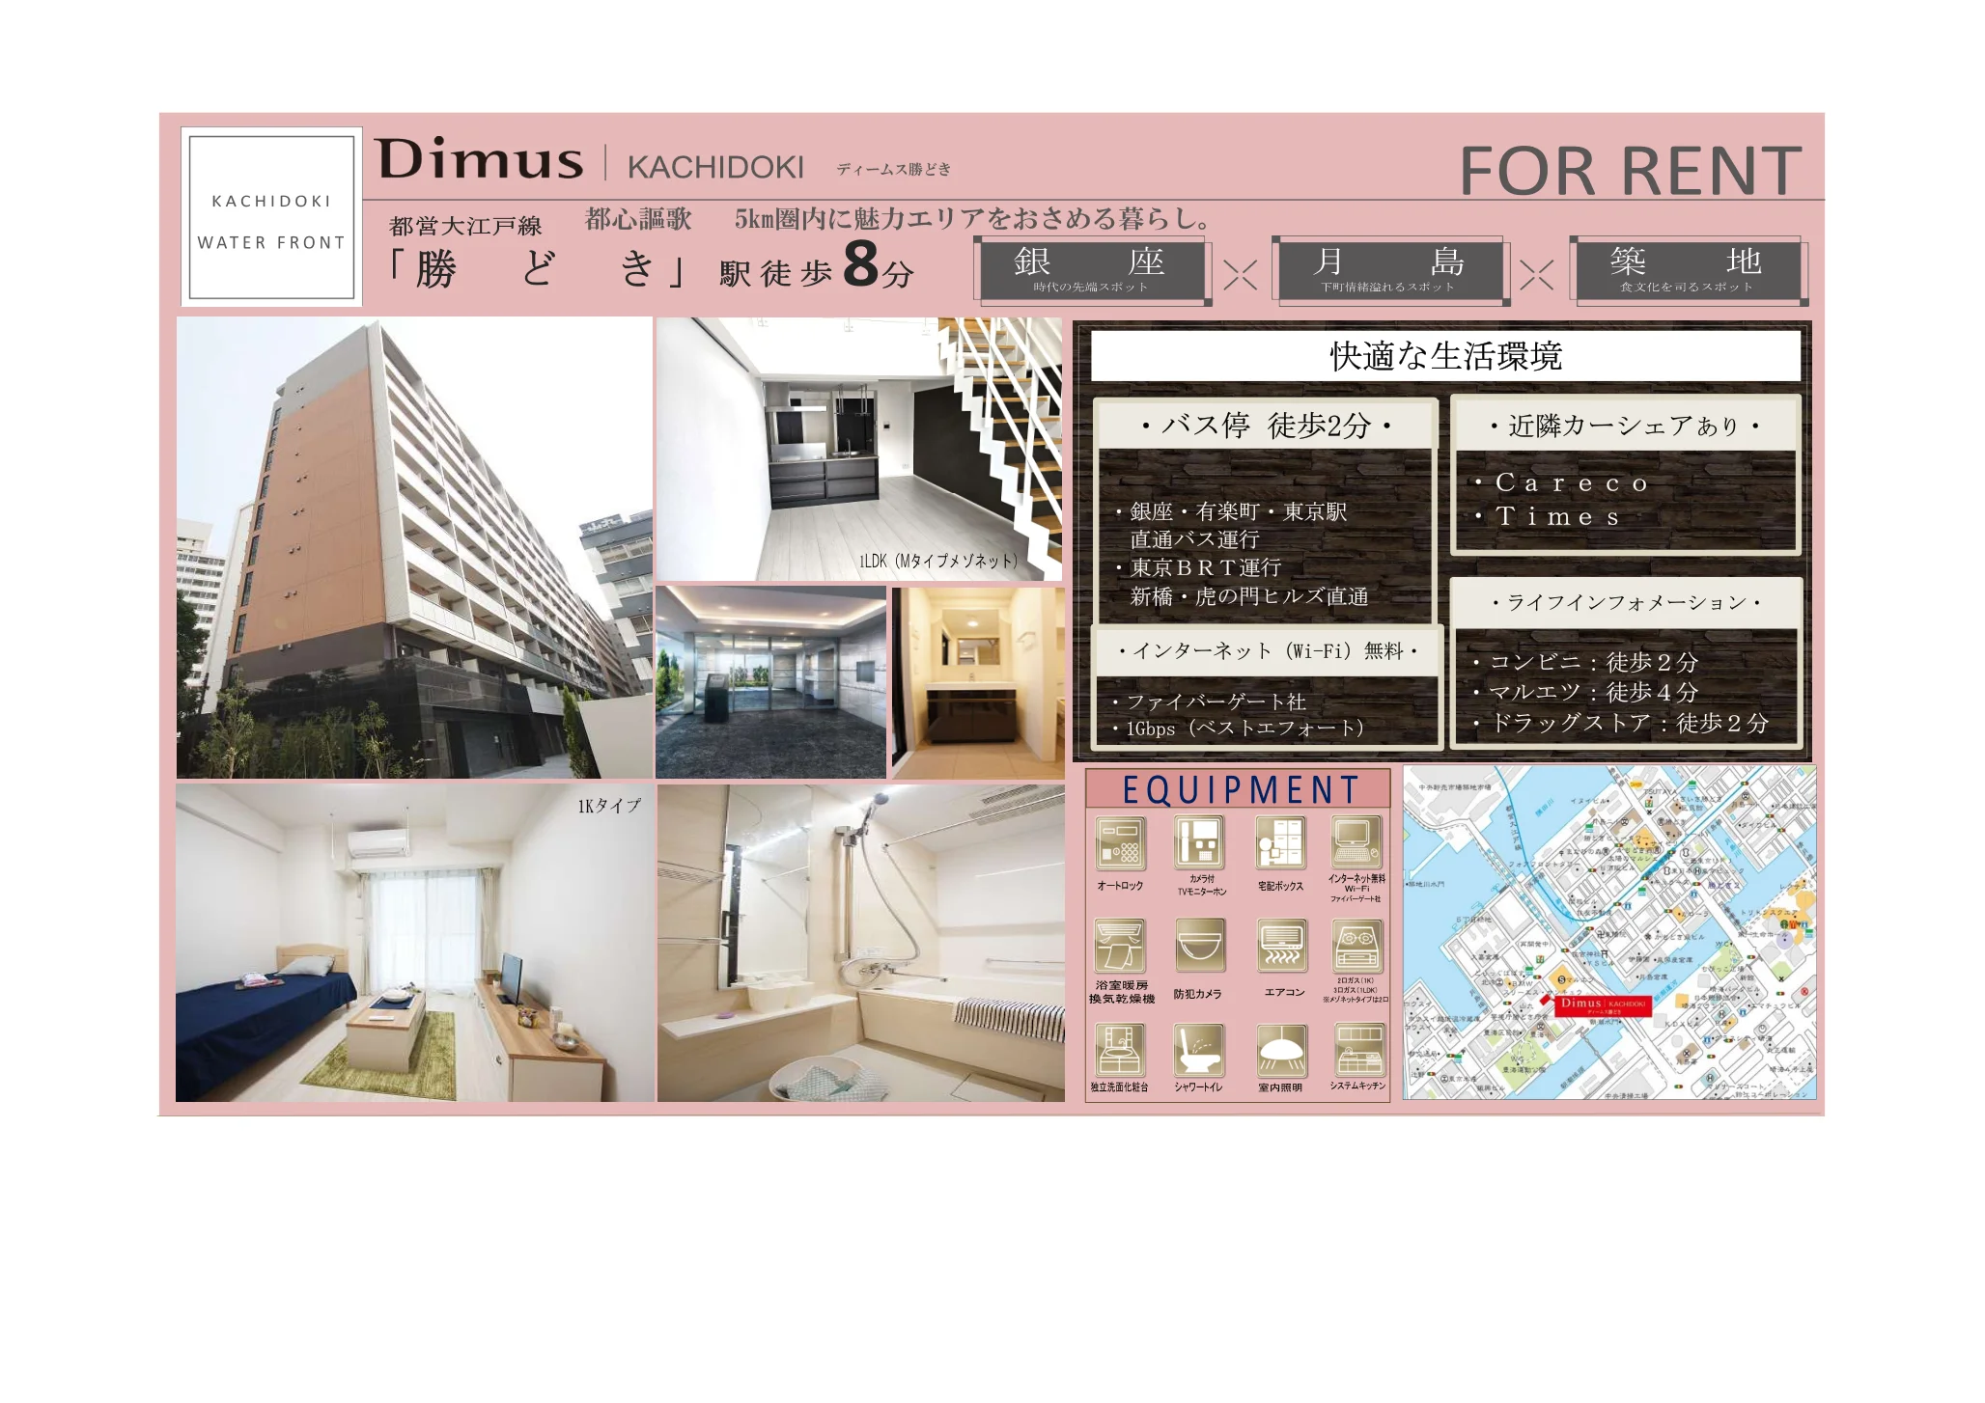Click the system kitchen (システムキッチン) icon
Screen dimensions: 1985x1403
tap(1358, 1049)
